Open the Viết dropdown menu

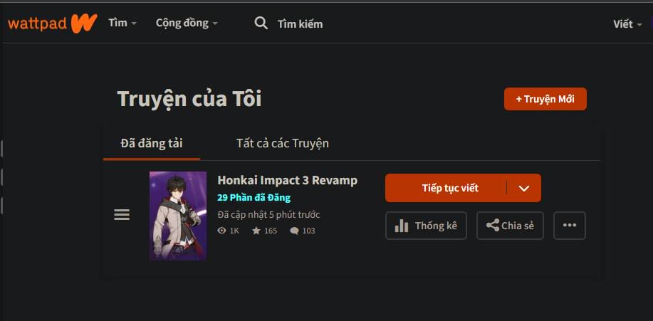click(627, 24)
